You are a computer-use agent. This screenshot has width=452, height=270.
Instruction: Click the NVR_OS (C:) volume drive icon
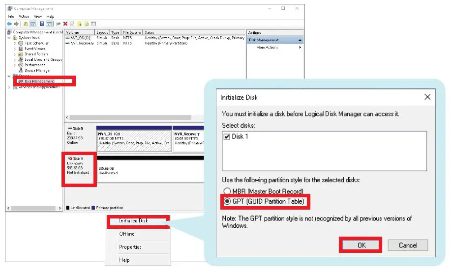pos(67,38)
